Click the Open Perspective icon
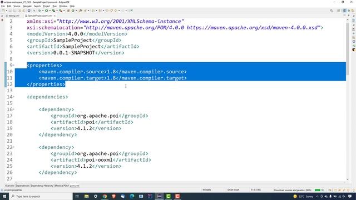The image size is (356, 200). click(x=339, y=11)
